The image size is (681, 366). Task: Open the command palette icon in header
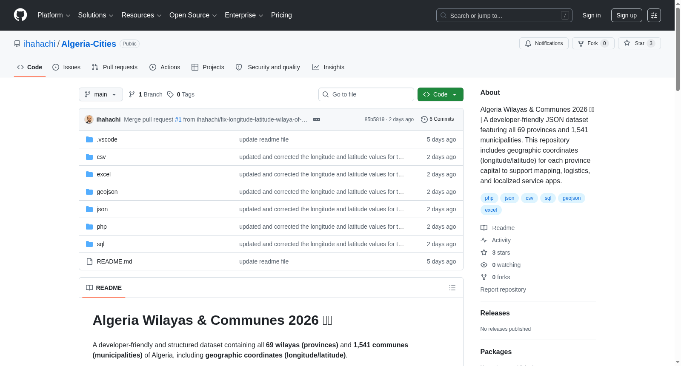654,15
